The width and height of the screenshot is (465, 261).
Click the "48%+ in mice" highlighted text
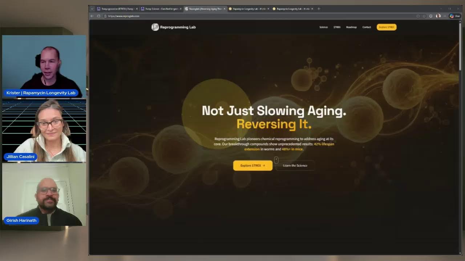[x=292, y=149]
